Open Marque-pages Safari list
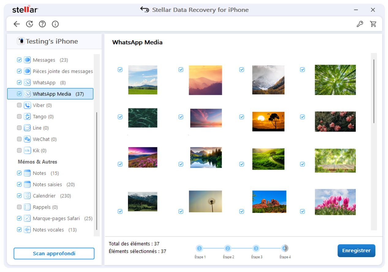 (56, 218)
